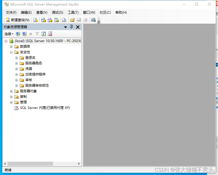
Task: Select the (local) SQL Server 10.50.1600 row
Action: 48,41
